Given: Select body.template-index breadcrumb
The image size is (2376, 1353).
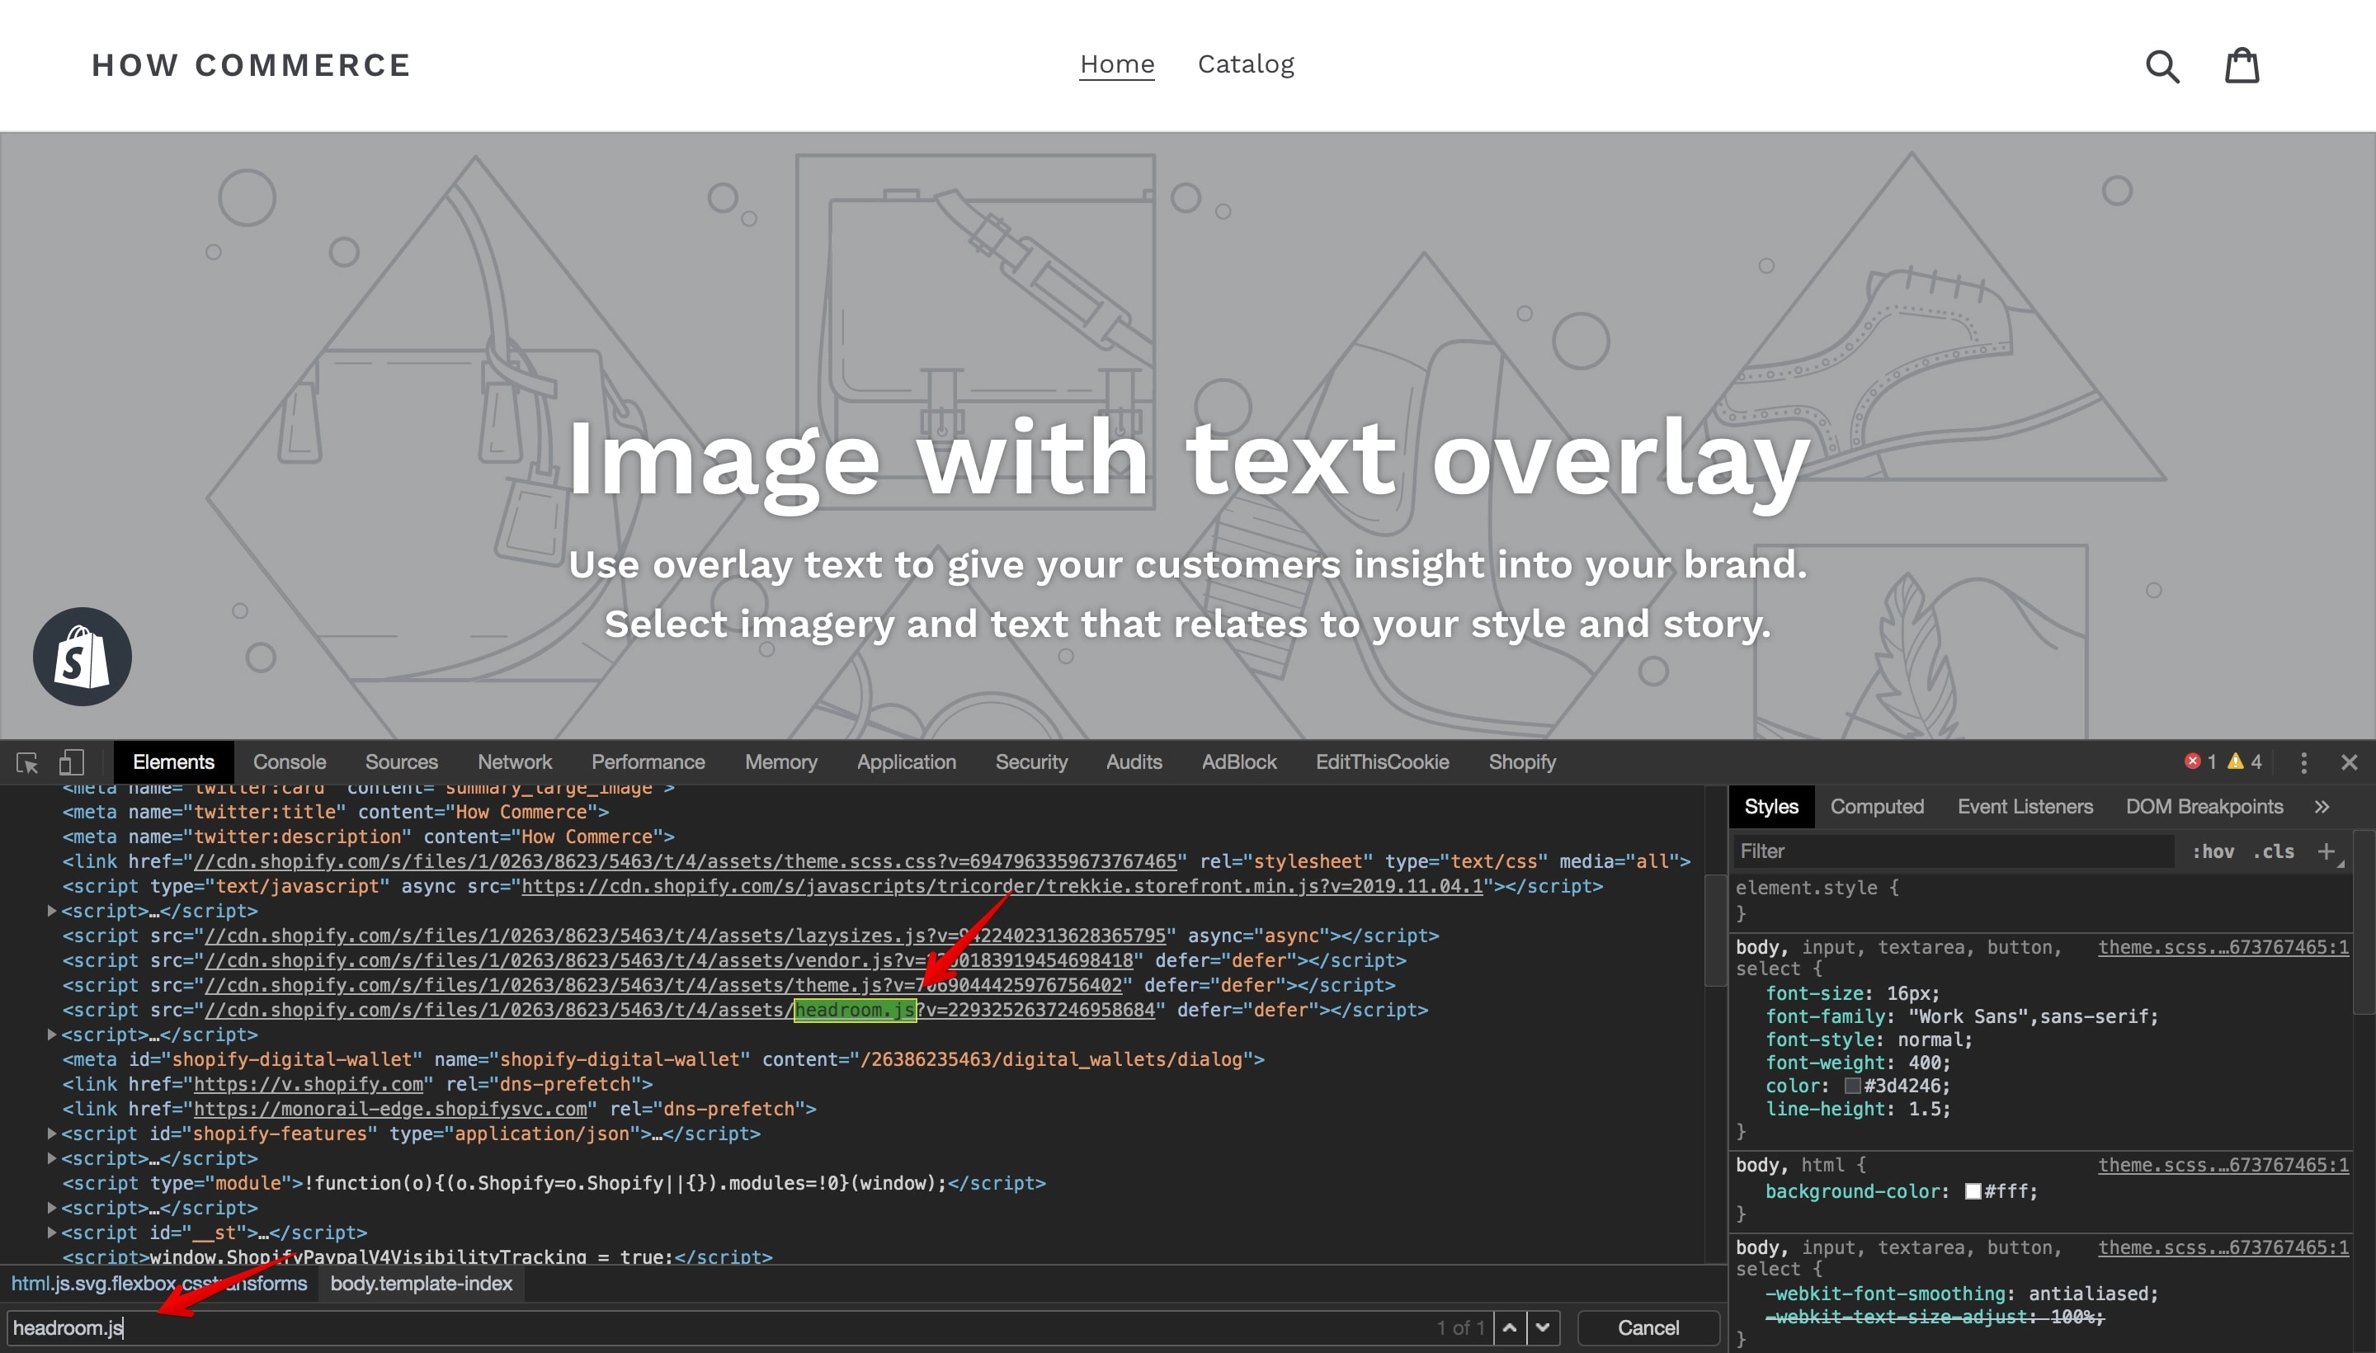Looking at the screenshot, I should (421, 1284).
